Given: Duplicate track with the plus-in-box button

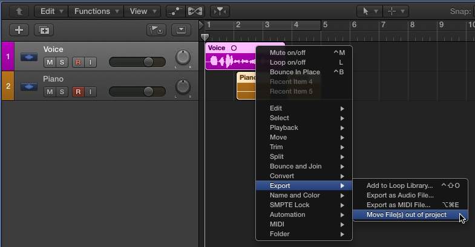Looking at the screenshot, I should 44,30.
